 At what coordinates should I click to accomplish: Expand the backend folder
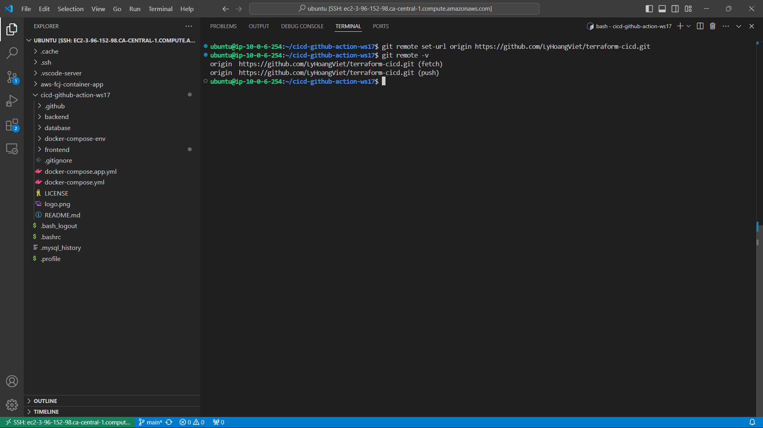111,117
